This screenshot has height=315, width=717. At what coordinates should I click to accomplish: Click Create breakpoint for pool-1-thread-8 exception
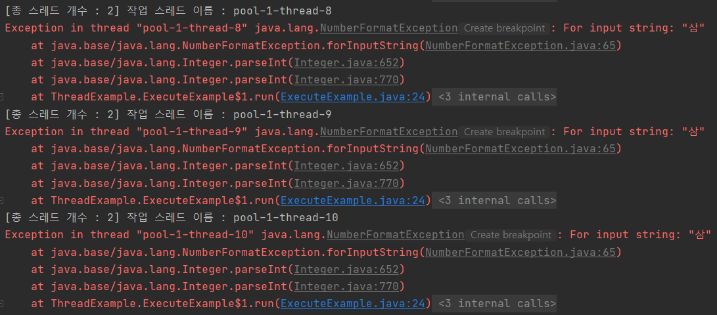pyautogui.click(x=503, y=28)
